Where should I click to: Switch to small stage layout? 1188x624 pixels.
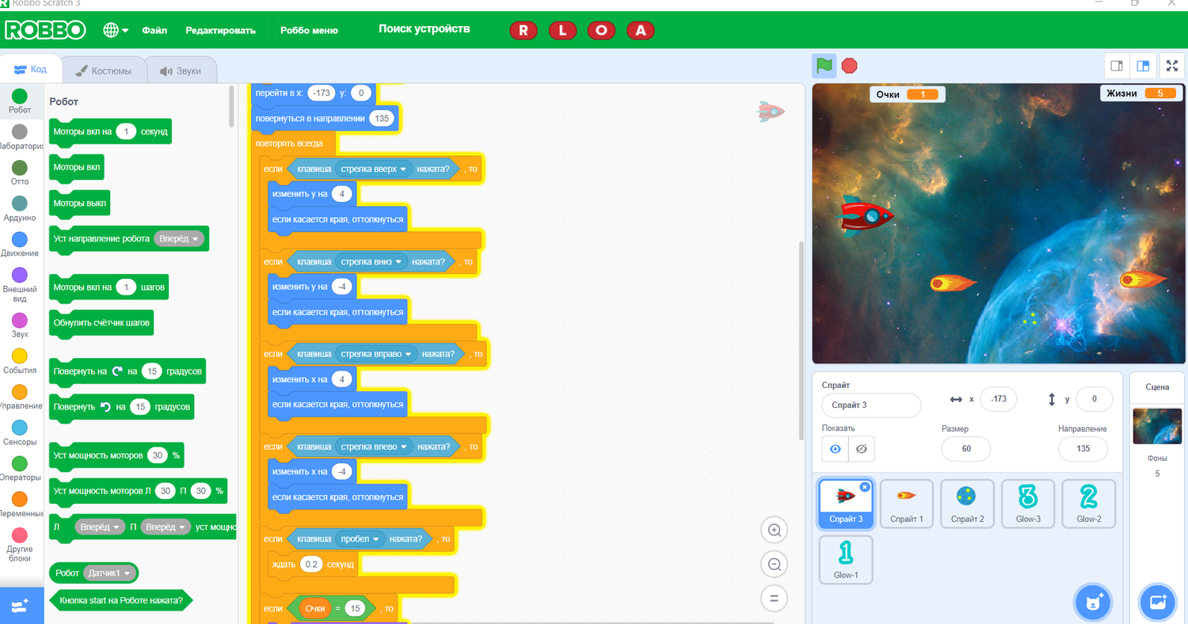tap(1117, 66)
